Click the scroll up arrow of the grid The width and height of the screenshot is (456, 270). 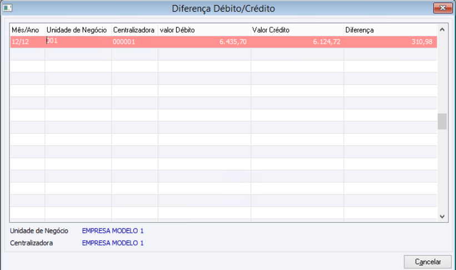click(x=442, y=29)
